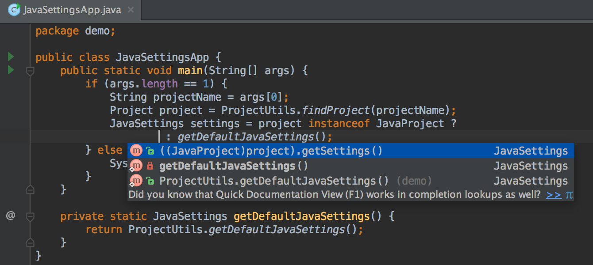Click the red padlock on getDefaultJavaSettings entry
593x265 pixels.
coord(151,165)
